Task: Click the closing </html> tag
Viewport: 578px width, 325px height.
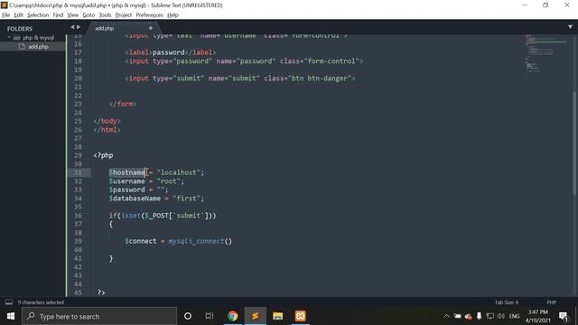Action: (x=107, y=130)
